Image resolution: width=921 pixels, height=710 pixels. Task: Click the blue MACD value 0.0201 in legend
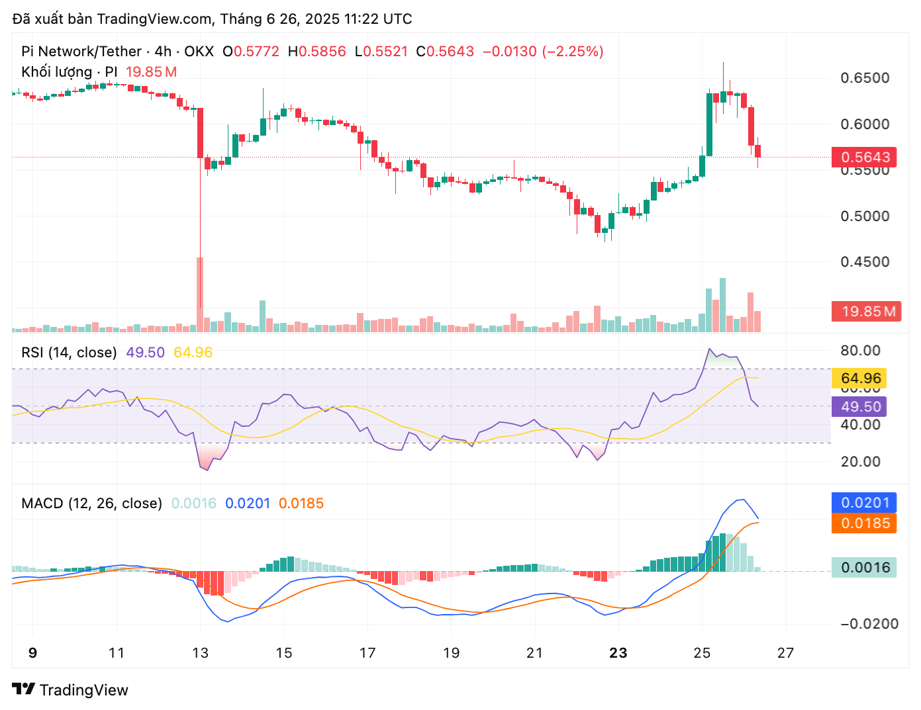click(x=248, y=504)
